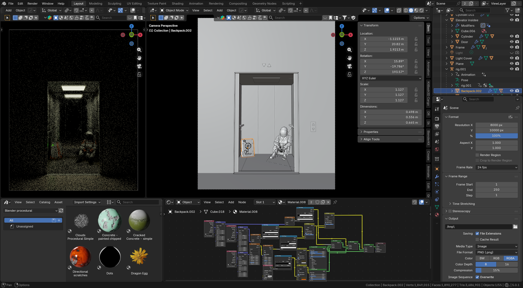Screen dimensions: 523x288
Task: Hide Backpack.002 using its eye icon
Action: (x=512, y=91)
